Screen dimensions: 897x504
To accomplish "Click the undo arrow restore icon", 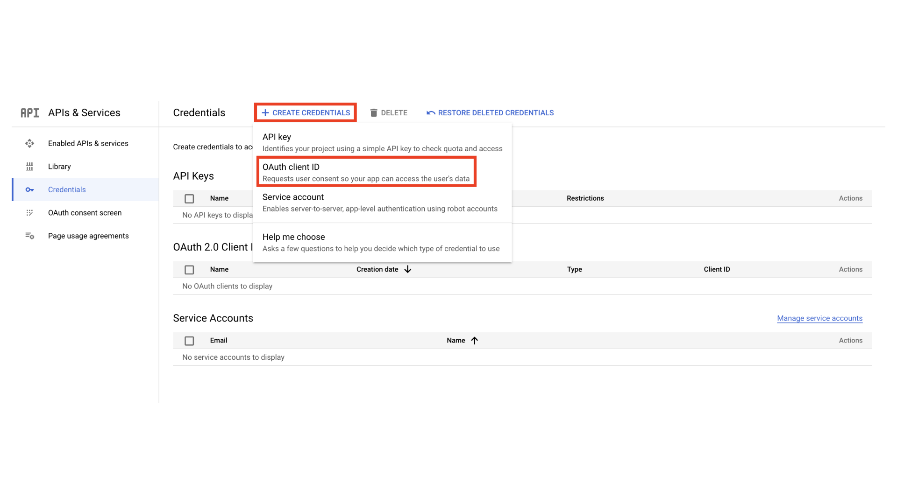I will click(x=431, y=113).
